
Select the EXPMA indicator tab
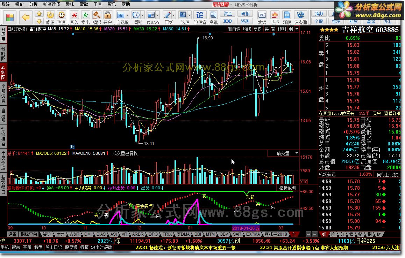point(253,234)
